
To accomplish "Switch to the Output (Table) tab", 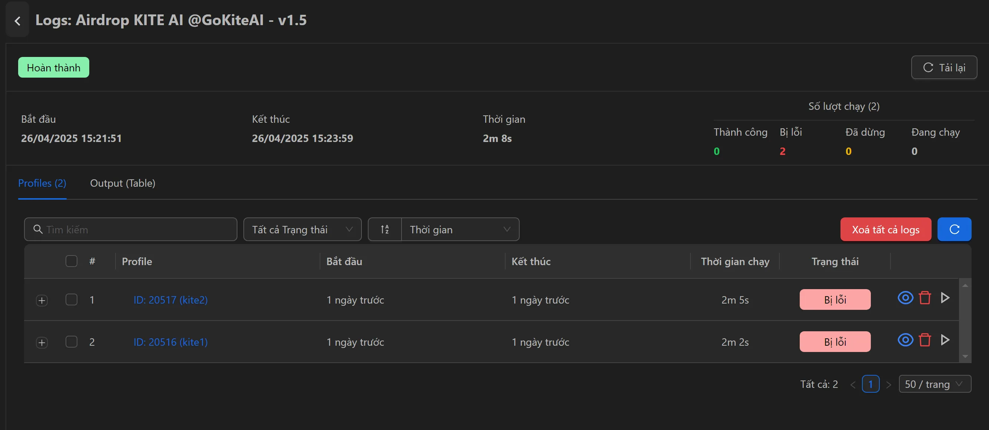I will 123,183.
